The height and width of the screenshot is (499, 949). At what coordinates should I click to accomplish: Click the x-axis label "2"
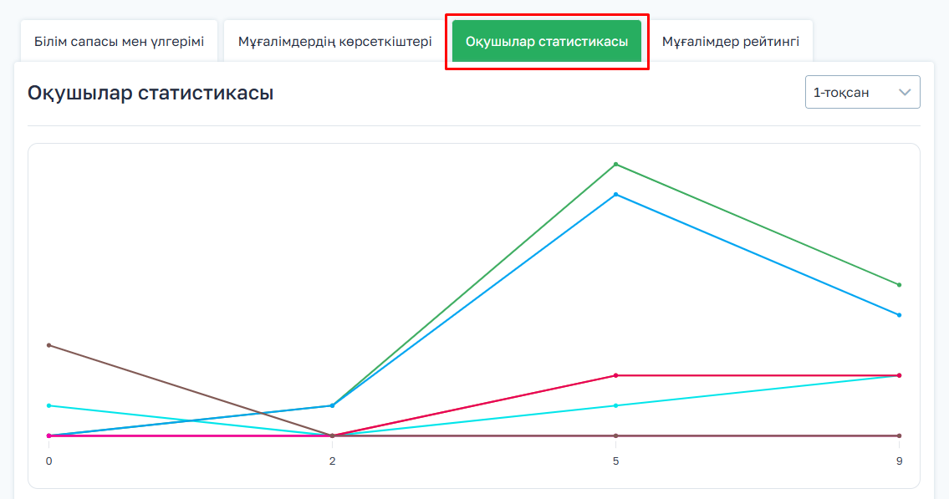tap(333, 461)
